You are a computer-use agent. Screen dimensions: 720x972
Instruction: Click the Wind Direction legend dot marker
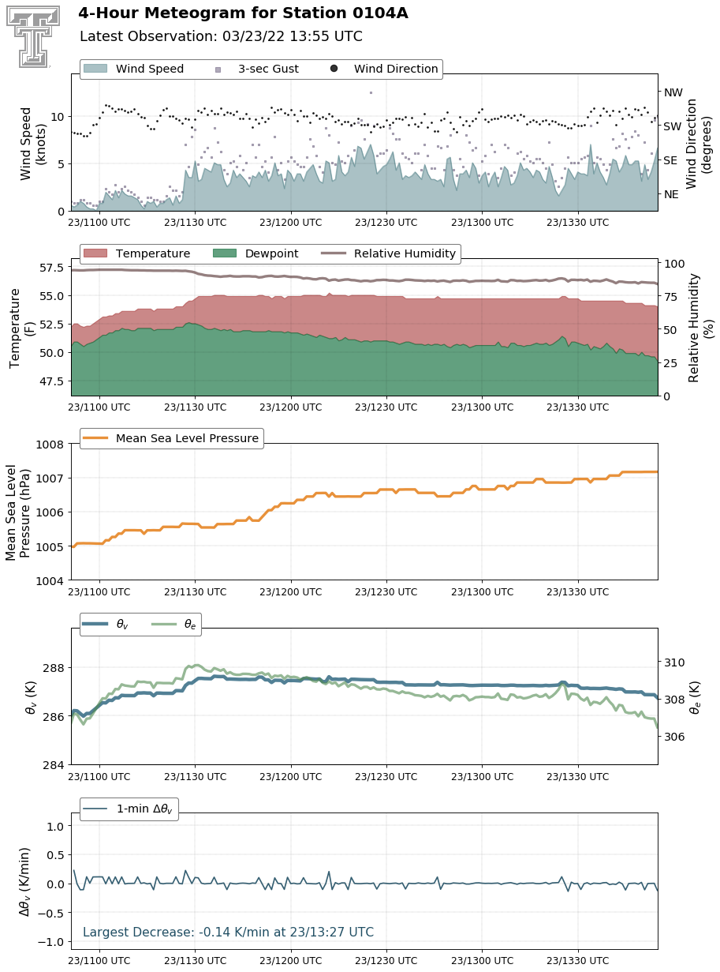pyautogui.click(x=334, y=69)
